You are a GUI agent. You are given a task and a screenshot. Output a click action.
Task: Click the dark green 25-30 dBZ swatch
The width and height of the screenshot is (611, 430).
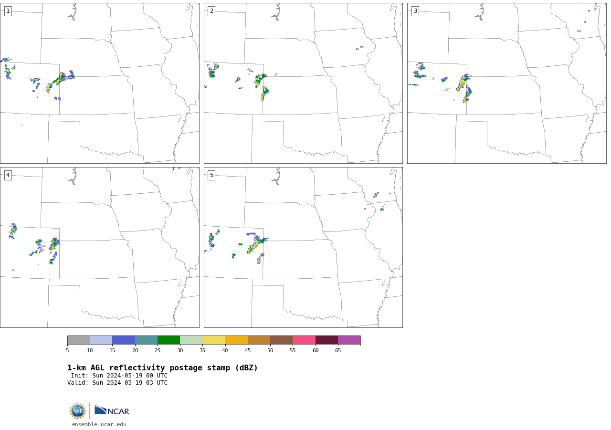(169, 340)
